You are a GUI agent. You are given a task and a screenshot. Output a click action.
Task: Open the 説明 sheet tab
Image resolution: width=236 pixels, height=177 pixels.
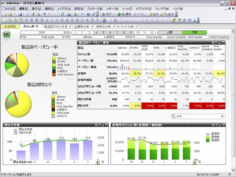click(10, 27)
